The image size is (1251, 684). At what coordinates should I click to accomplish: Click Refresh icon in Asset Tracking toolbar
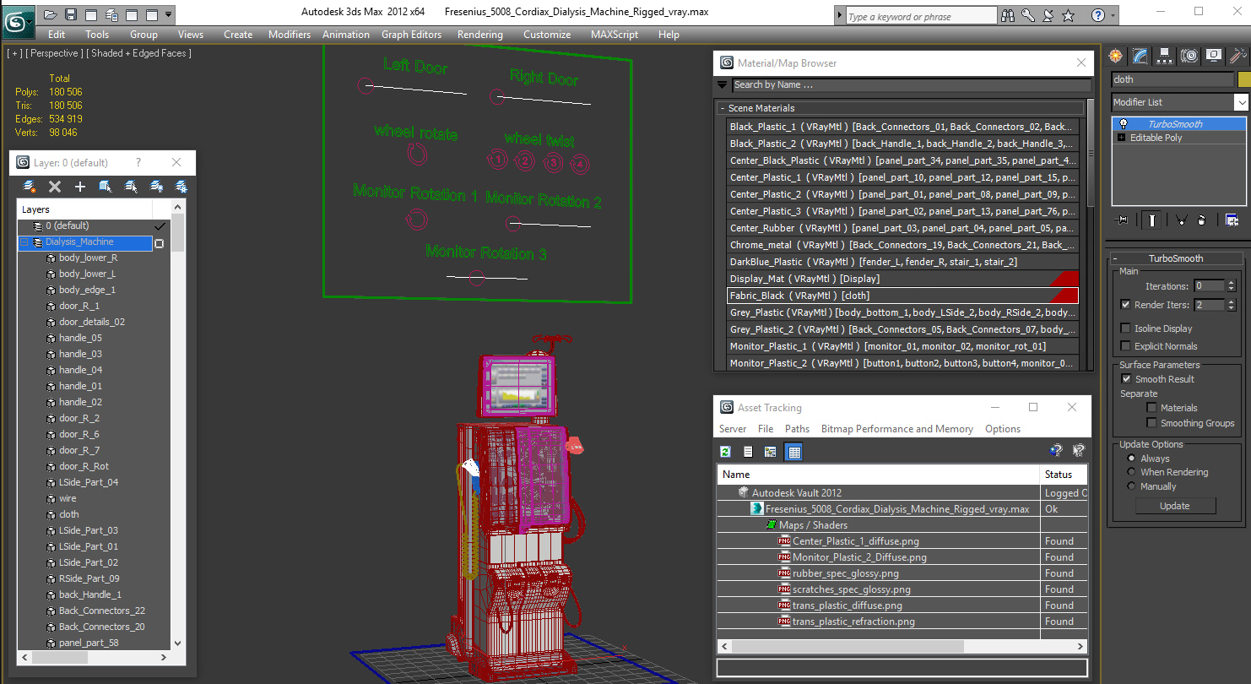(725, 452)
